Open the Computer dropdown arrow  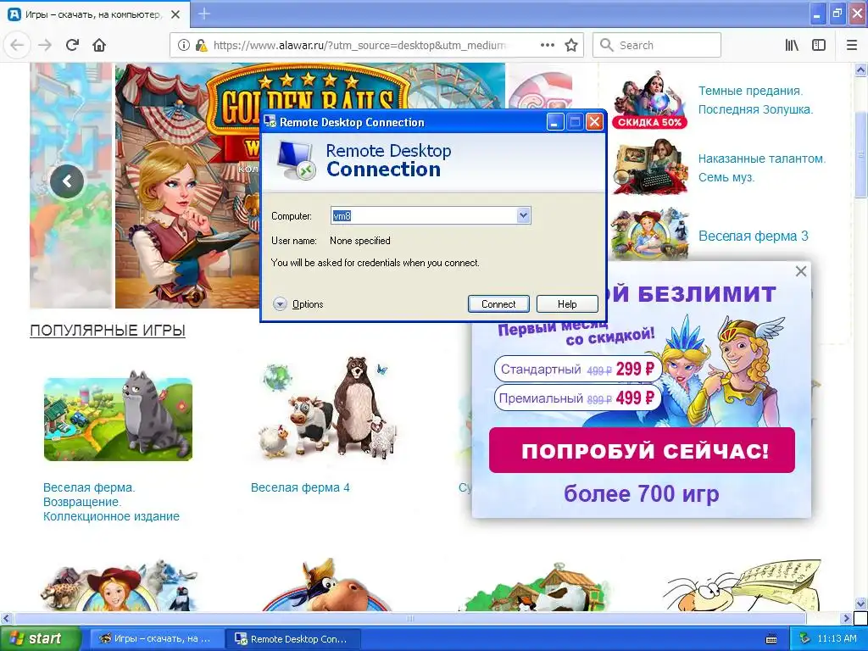(x=523, y=215)
